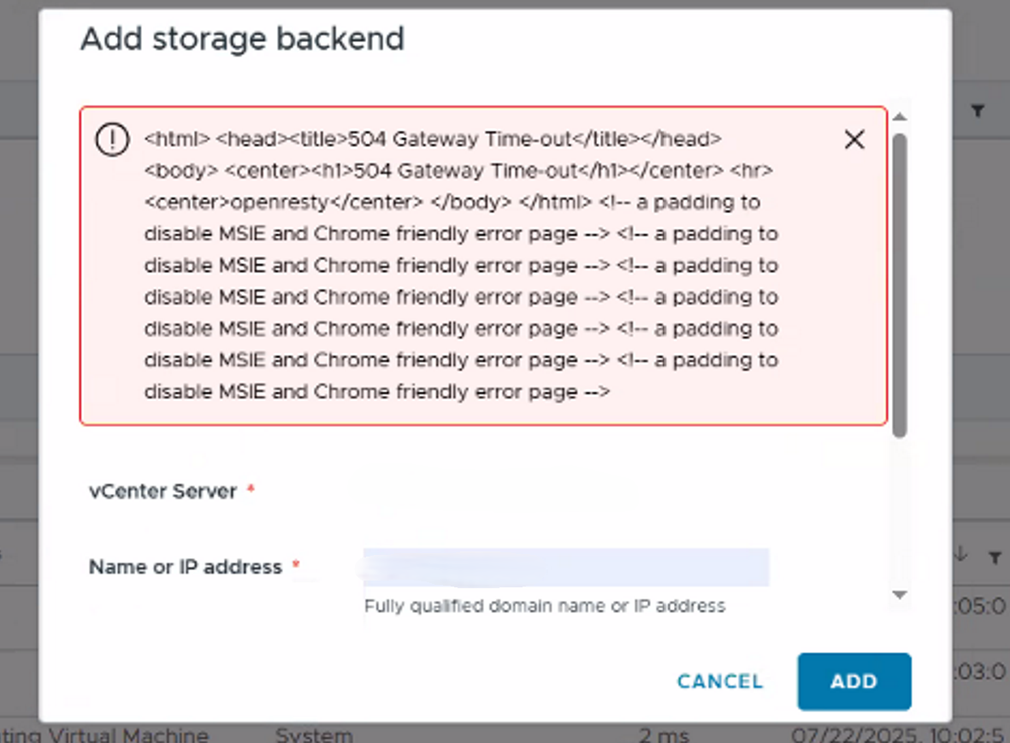Click the scrollbar down arrow inside the dialog
Viewport: 1010px width, 743px height.
click(x=900, y=593)
